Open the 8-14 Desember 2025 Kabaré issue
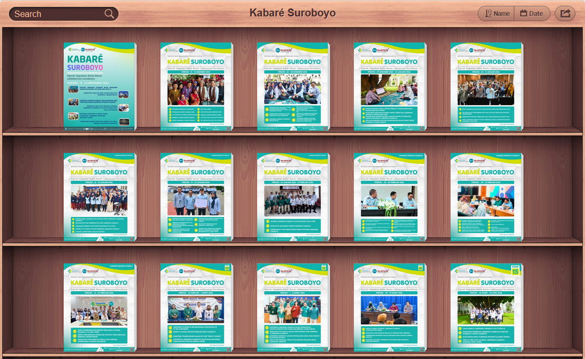Viewport: 585px width, 359px height. (x=99, y=87)
